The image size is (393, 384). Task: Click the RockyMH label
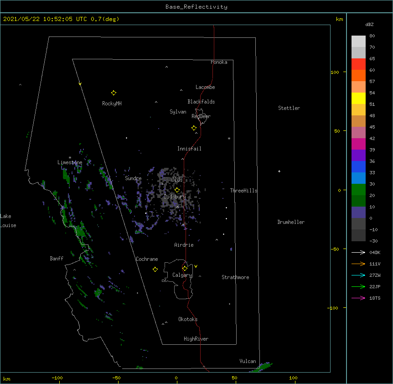click(112, 103)
